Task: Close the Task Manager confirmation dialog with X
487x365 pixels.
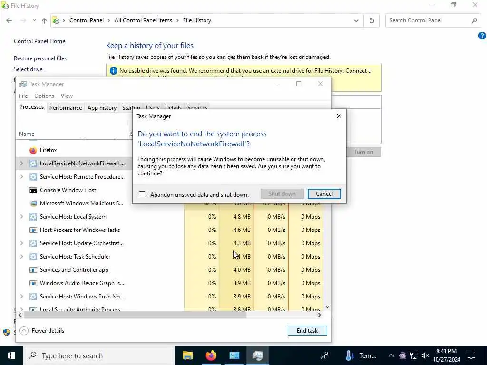Action: click(339, 116)
